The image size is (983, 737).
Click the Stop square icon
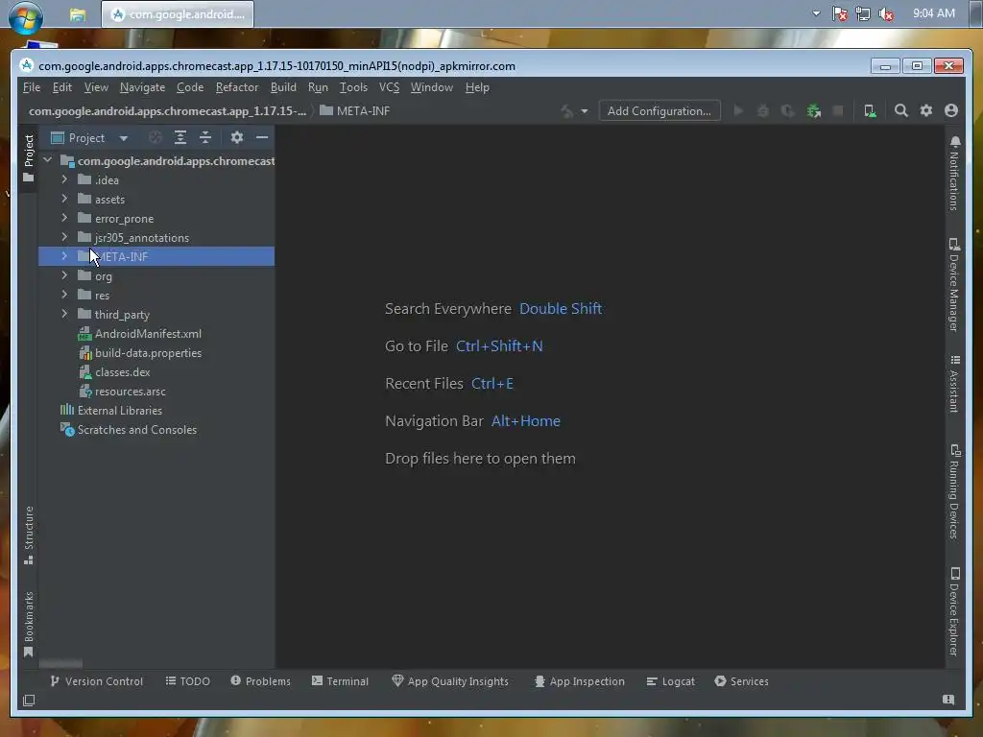point(838,111)
